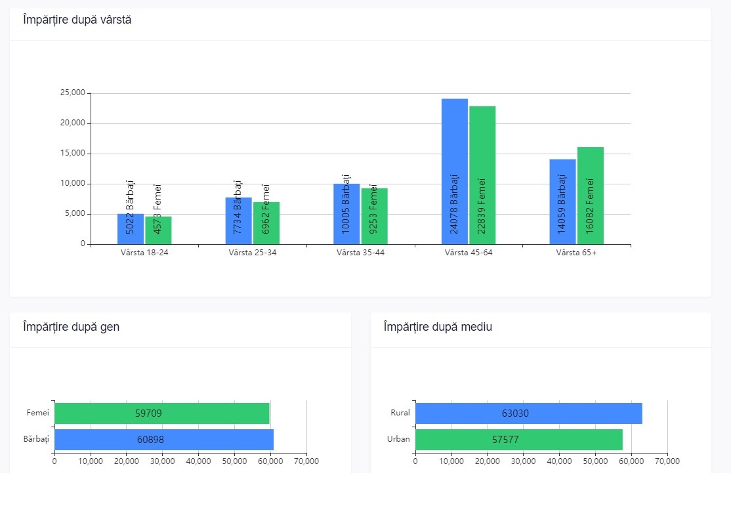Screen dimensions: 731x506
Task: Click the 'Vârsta 35-44' axis label
Action: coord(361,253)
